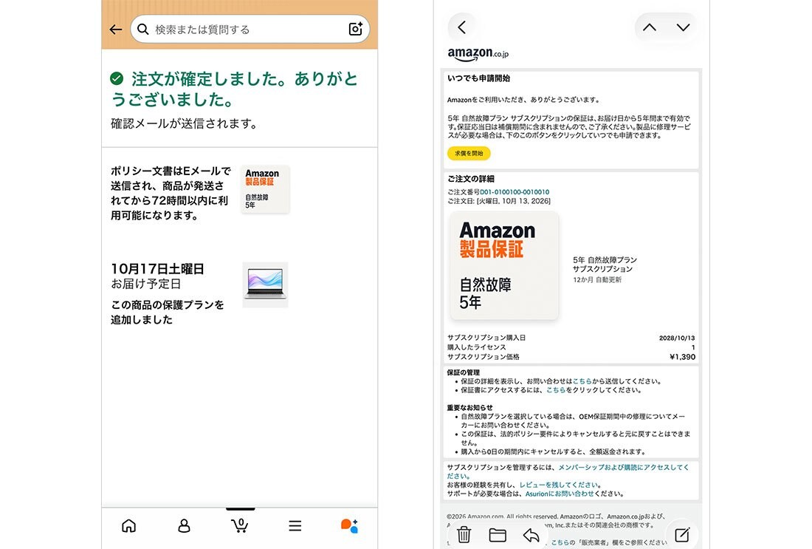The image size is (812, 549).
Task: Open the hamburger menu icon
Action: tap(295, 525)
